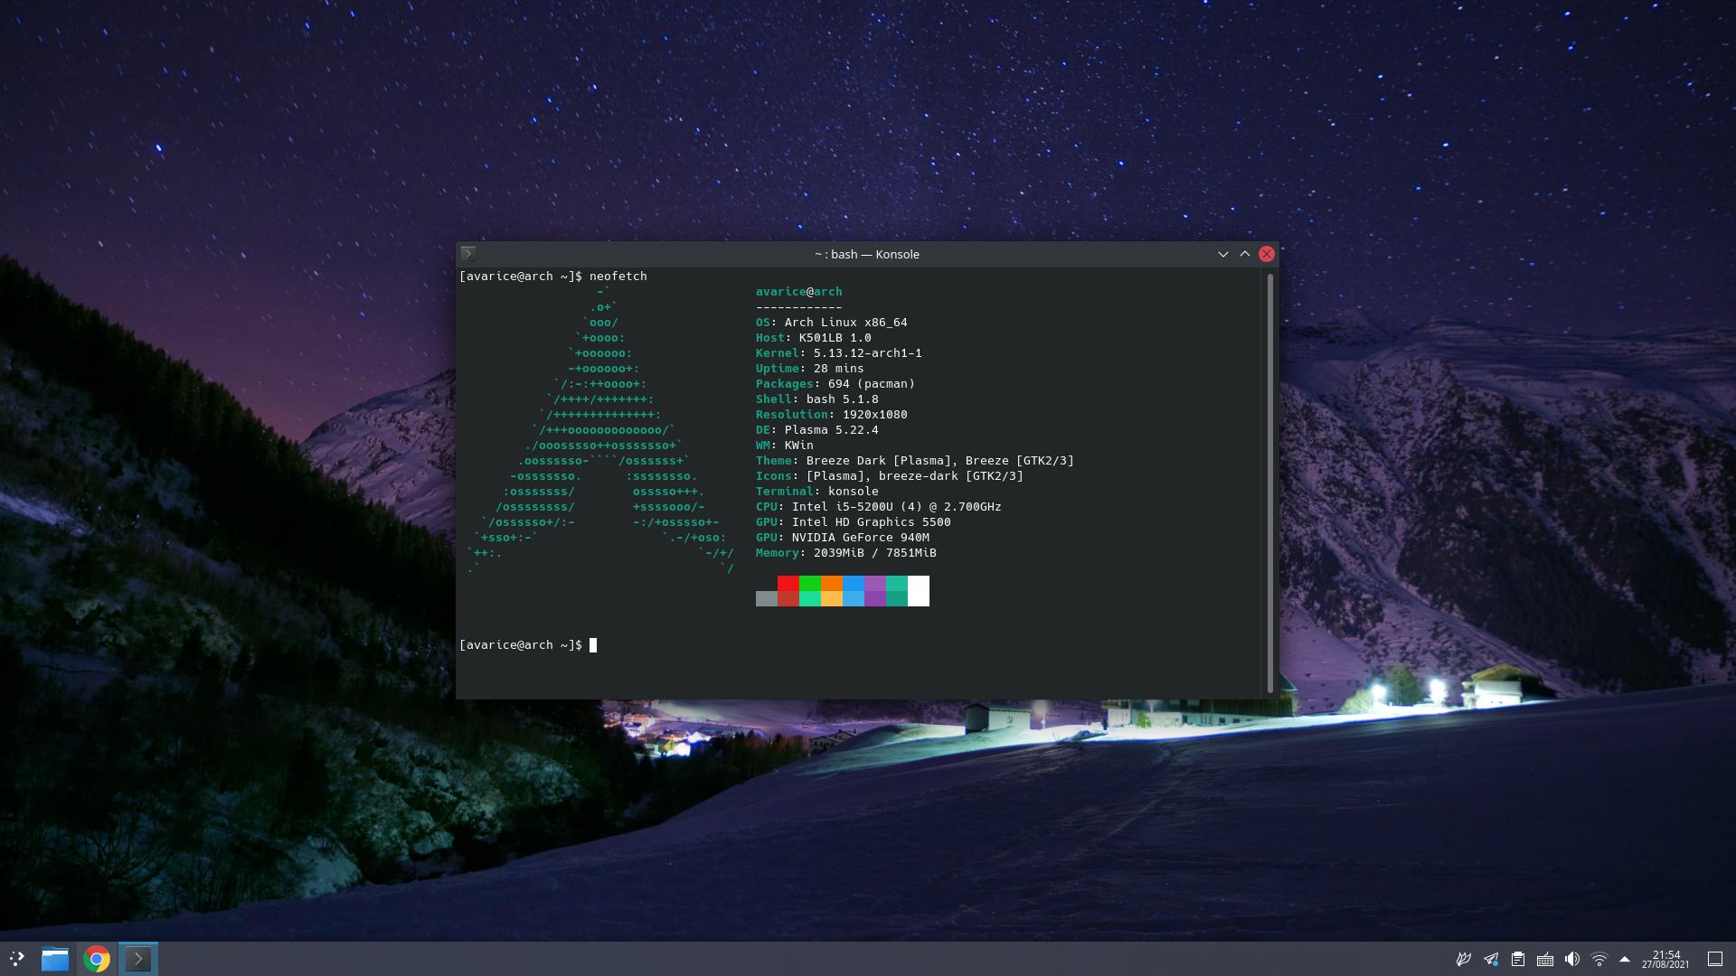
Task: Click the "Host: K501LB 1.0" line
Action: coord(814,338)
